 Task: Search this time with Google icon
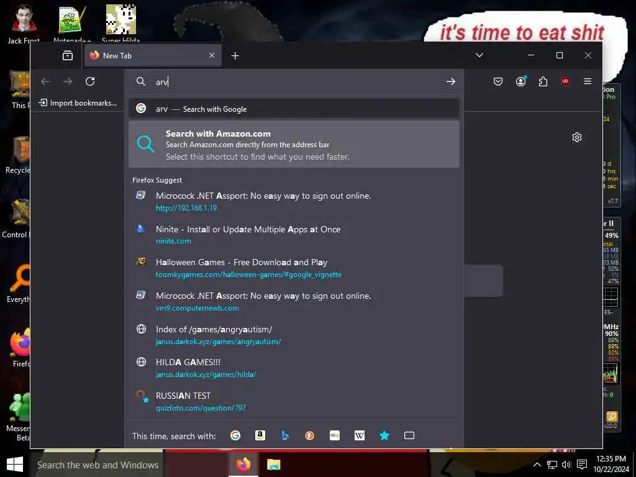[x=235, y=435]
